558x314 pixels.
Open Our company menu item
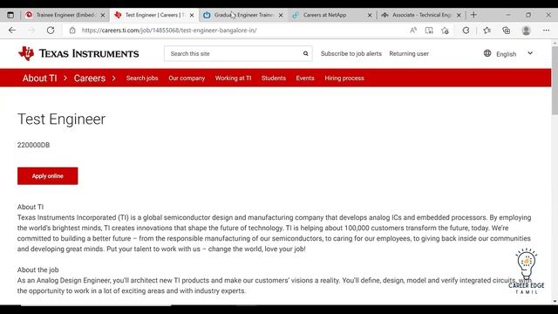[x=187, y=78]
